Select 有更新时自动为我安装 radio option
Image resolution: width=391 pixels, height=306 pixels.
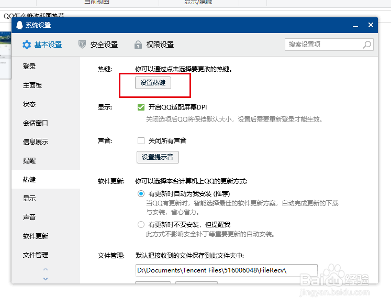pyautogui.click(x=141, y=194)
